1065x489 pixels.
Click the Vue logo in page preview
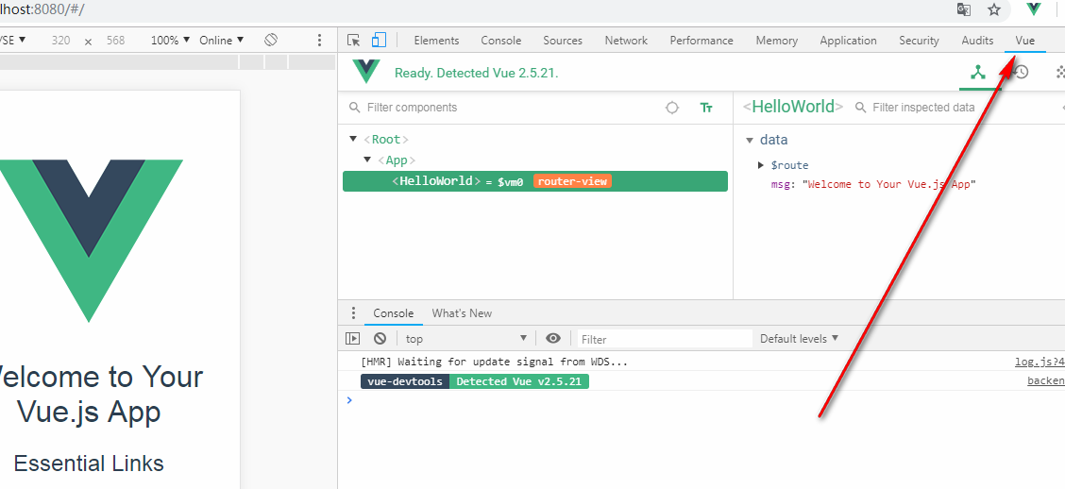point(89,240)
